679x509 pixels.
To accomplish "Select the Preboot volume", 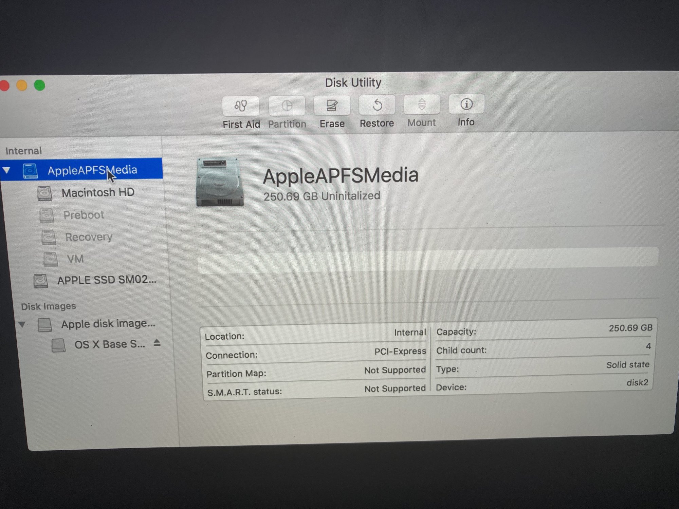I will (84, 215).
